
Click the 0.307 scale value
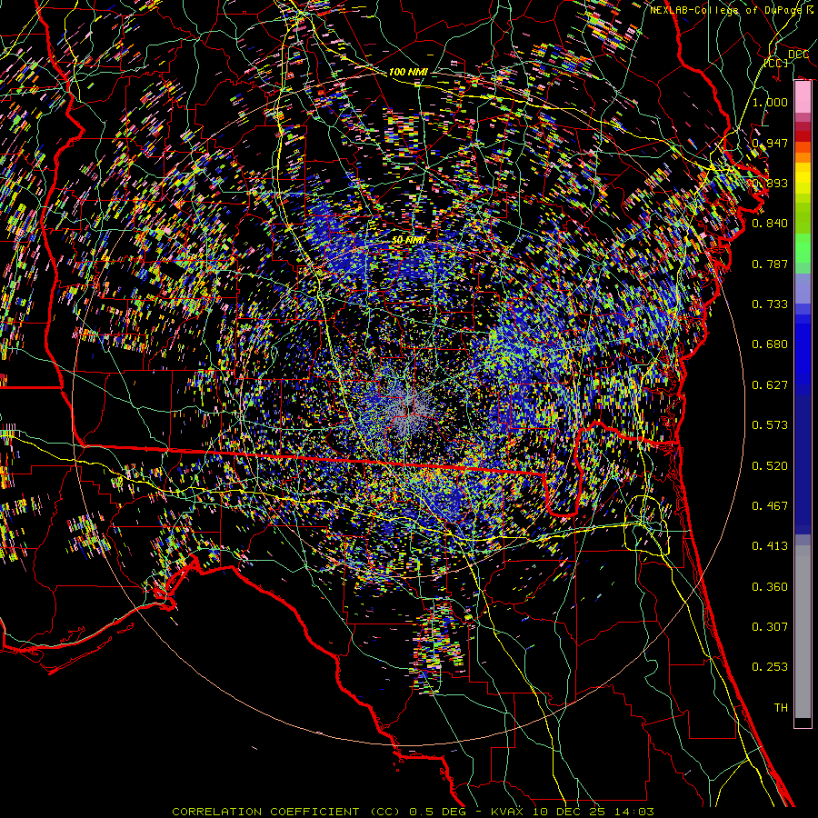pyautogui.click(x=770, y=627)
